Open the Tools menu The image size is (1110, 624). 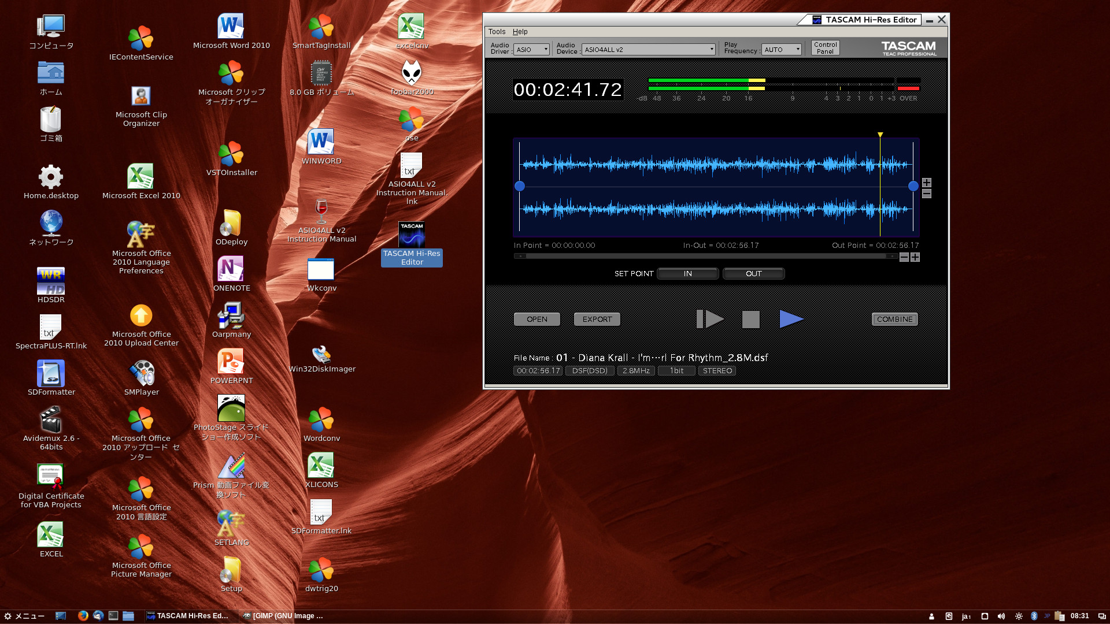point(496,32)
